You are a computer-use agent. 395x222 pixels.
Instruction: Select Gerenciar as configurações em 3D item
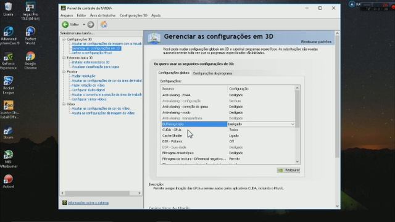click(96, 48)
